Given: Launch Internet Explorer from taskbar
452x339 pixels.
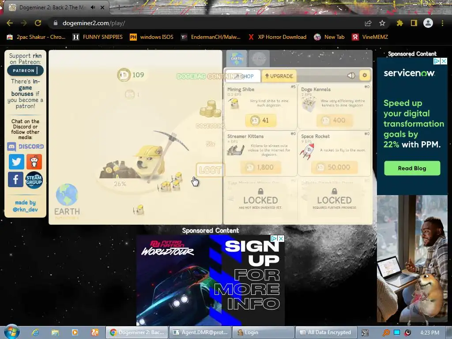Looking at the screenshot, I should (x=35, y=332).
